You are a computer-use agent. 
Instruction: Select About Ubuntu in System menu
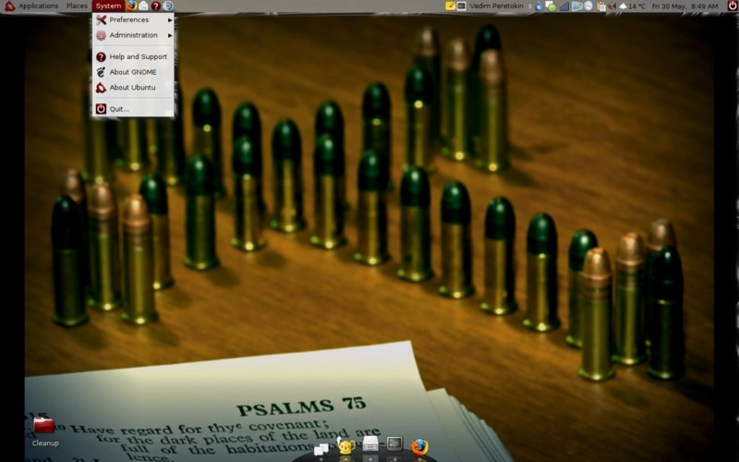[x=132, y=88]
